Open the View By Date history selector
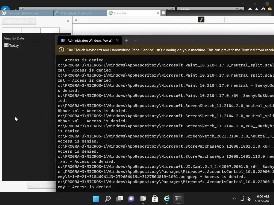This screenshot has height=205, width=274. tap(29, 38)
